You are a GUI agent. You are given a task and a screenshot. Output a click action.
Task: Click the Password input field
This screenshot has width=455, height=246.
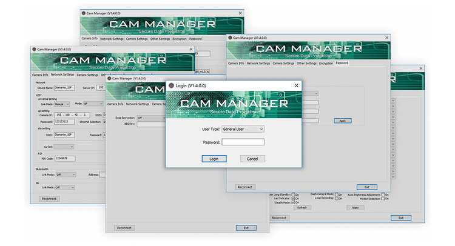243,142
